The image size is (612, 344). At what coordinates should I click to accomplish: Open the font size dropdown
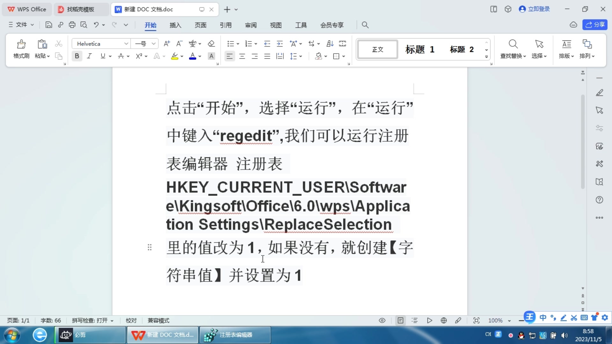(154, 43)
